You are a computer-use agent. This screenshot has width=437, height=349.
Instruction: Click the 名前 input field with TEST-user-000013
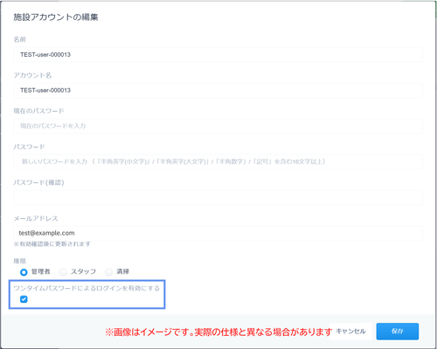click(218, 55)
